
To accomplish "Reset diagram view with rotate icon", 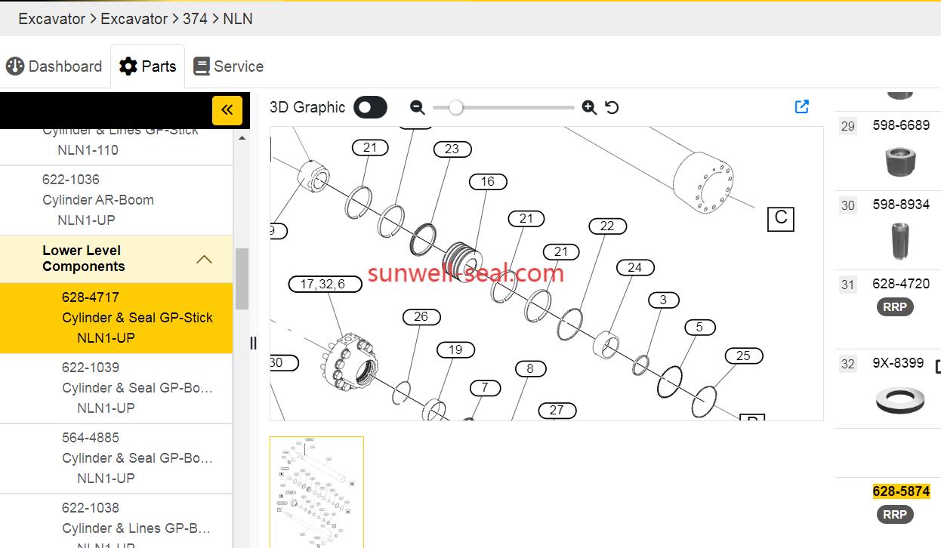I will [x=612, y=108].
